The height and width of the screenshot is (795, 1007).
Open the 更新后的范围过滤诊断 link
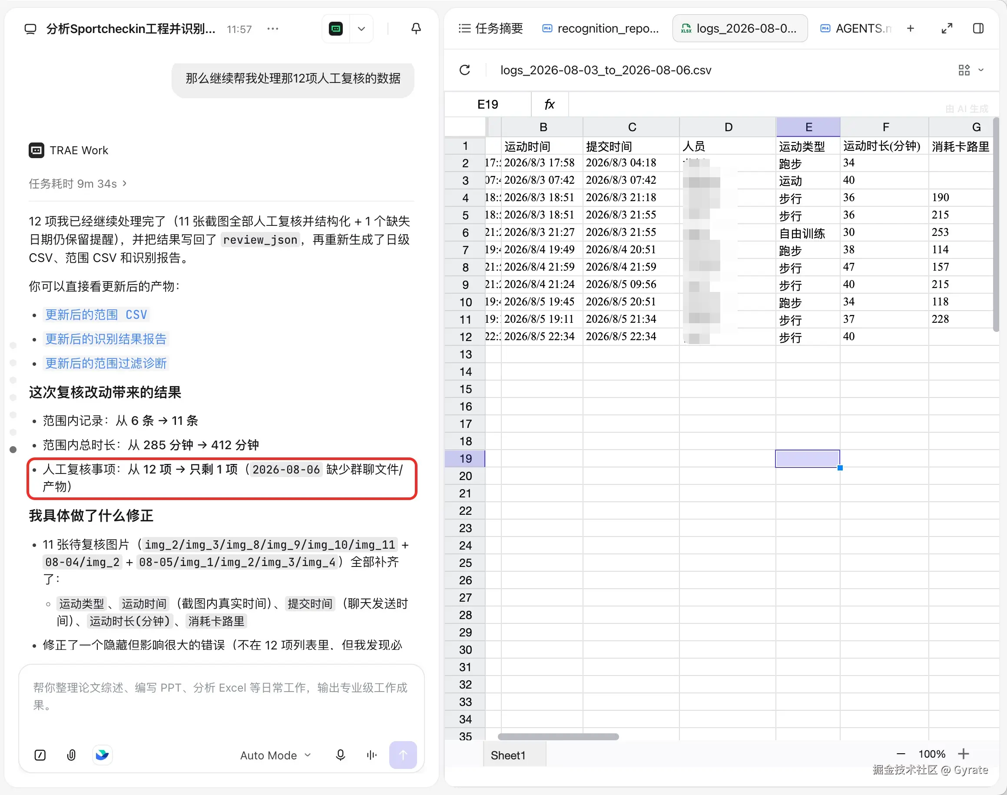[106, 363]
